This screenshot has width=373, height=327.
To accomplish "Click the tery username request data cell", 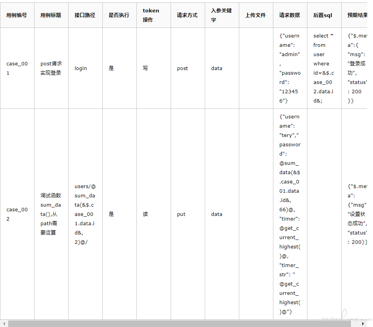I will point(290,214).
